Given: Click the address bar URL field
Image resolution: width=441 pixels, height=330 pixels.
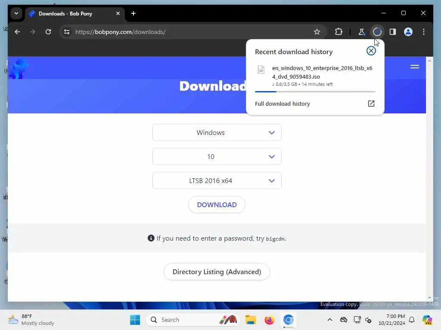Looking at the screenshot, I should point(194,32).
